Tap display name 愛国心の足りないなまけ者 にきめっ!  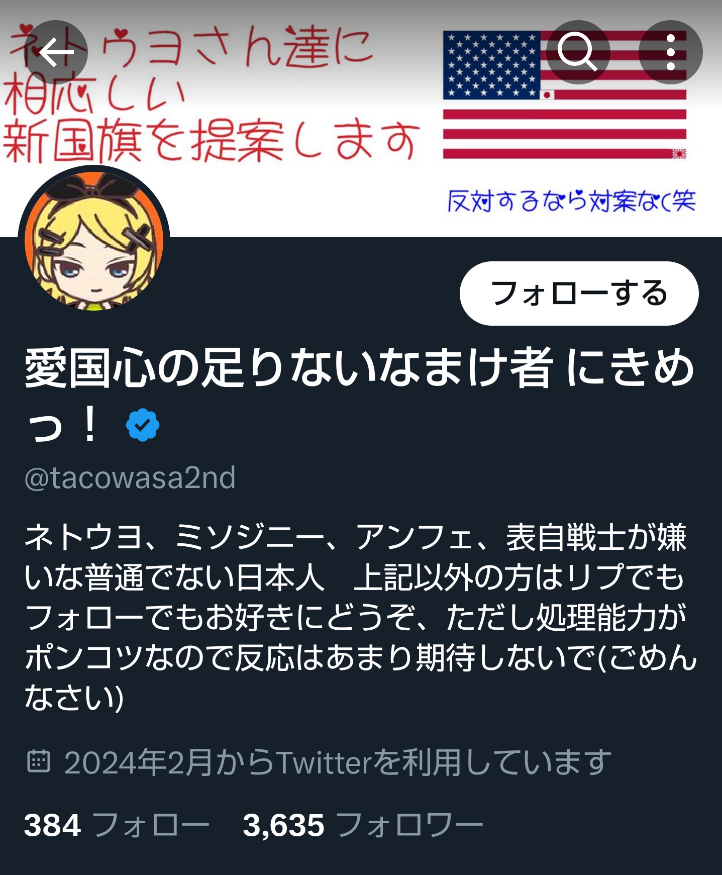pos(360,396)
